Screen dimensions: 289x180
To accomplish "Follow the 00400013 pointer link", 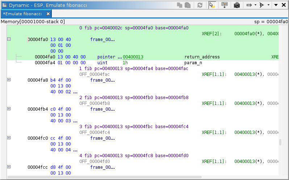I will pos(133,57).
